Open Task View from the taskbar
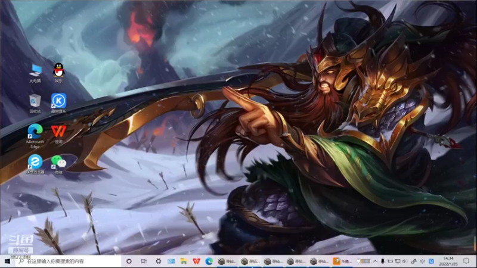 coord(144,261)
